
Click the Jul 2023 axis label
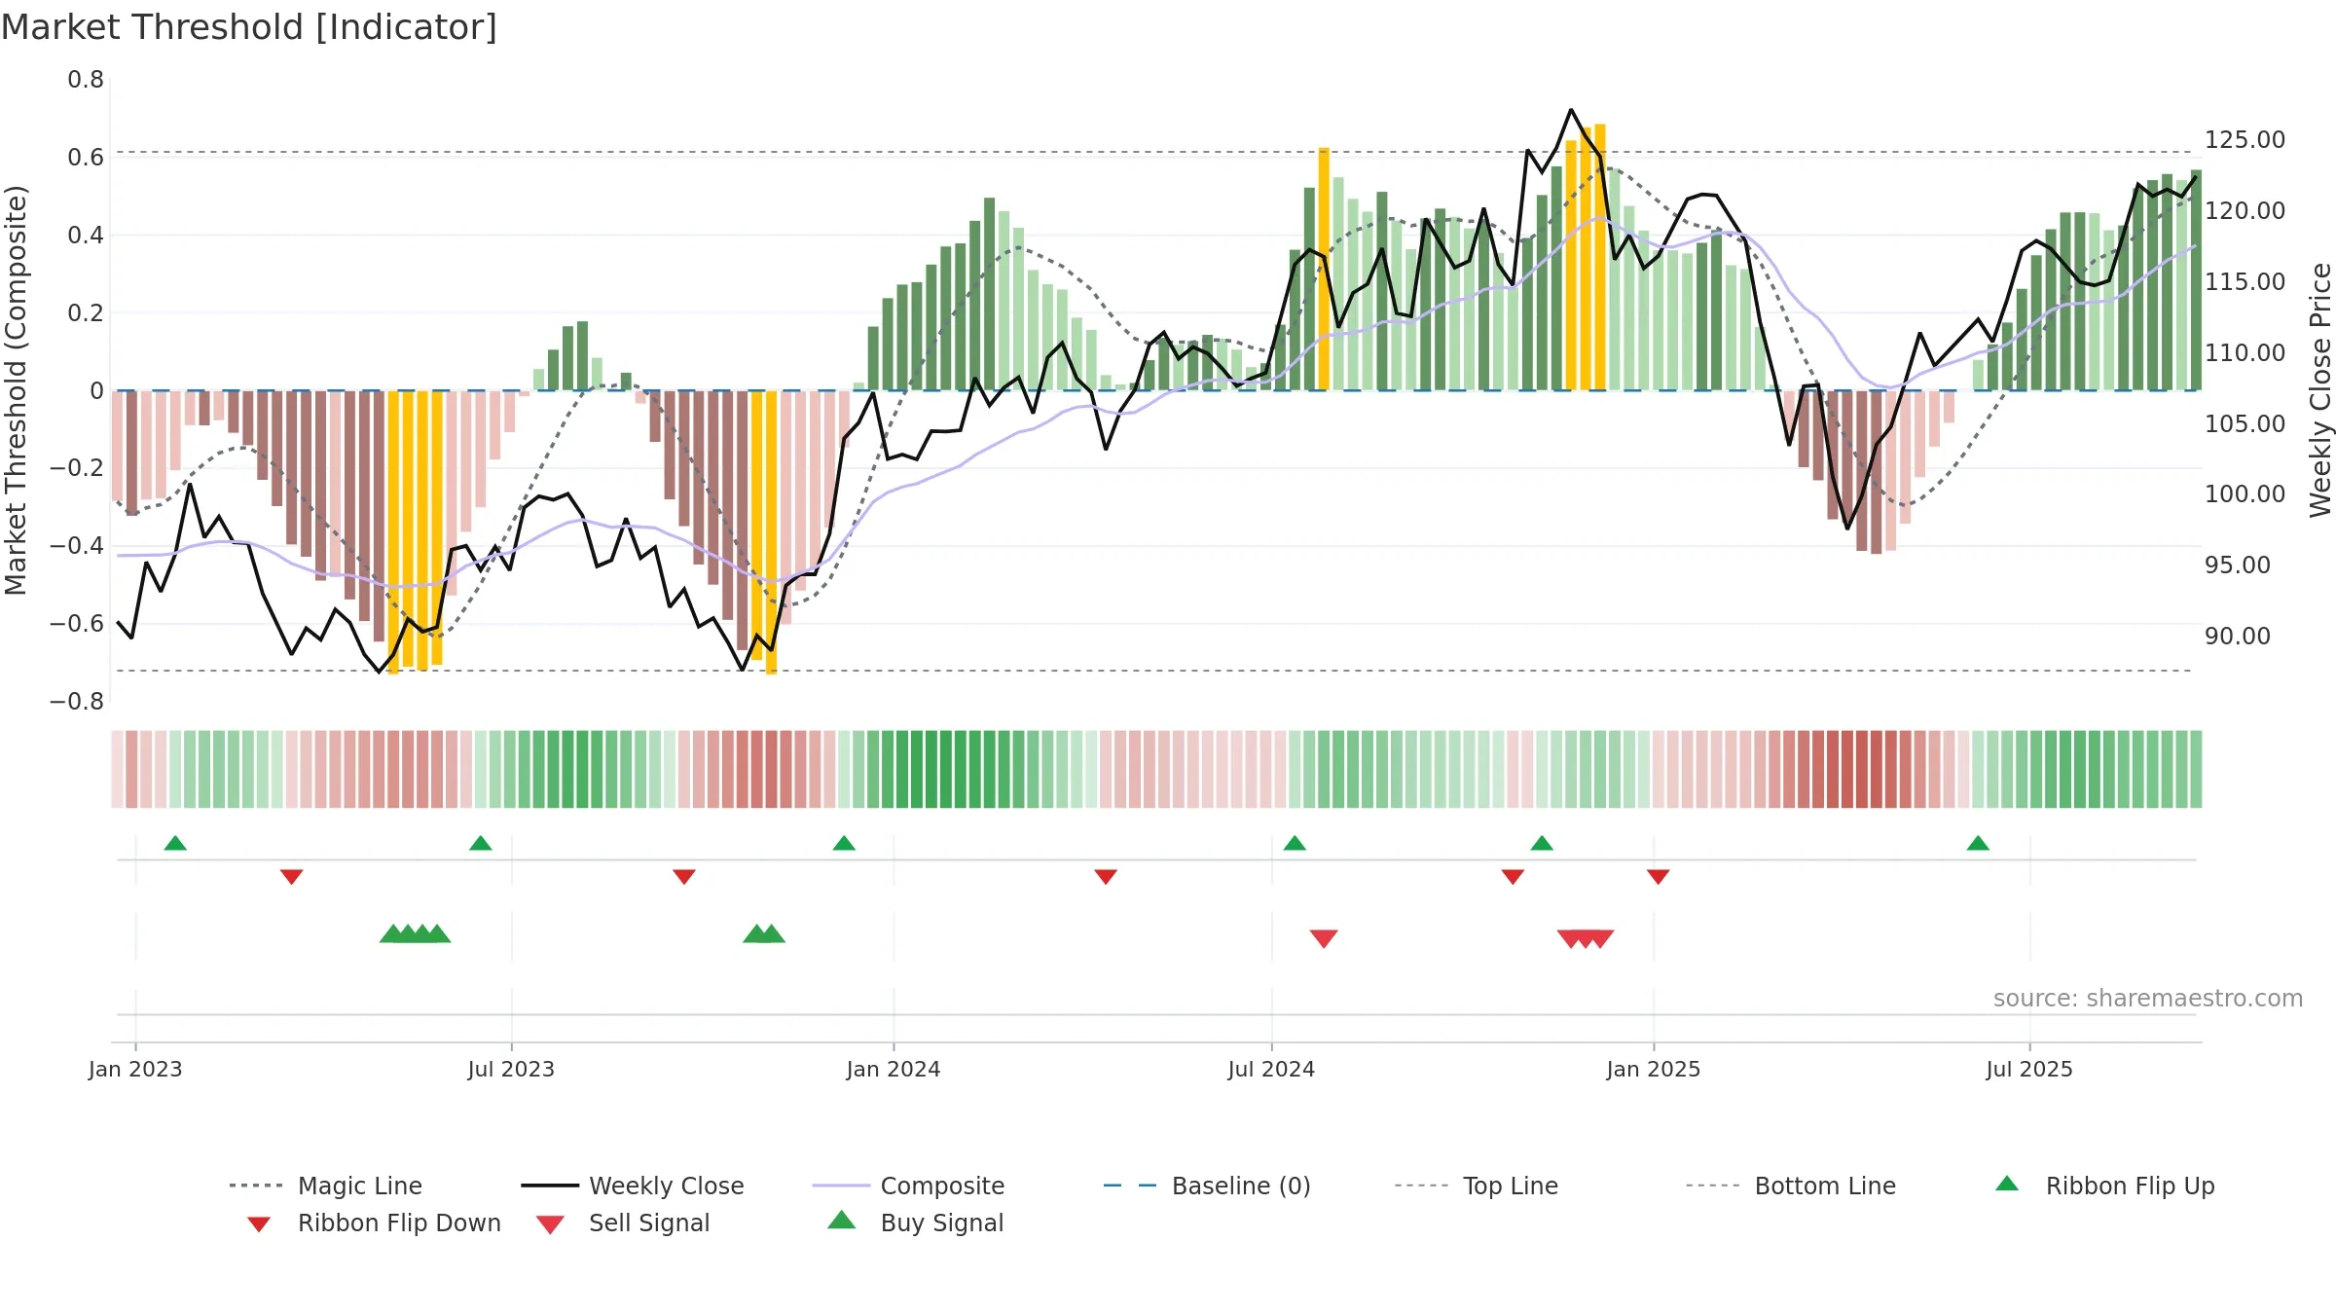[511, 1069]
